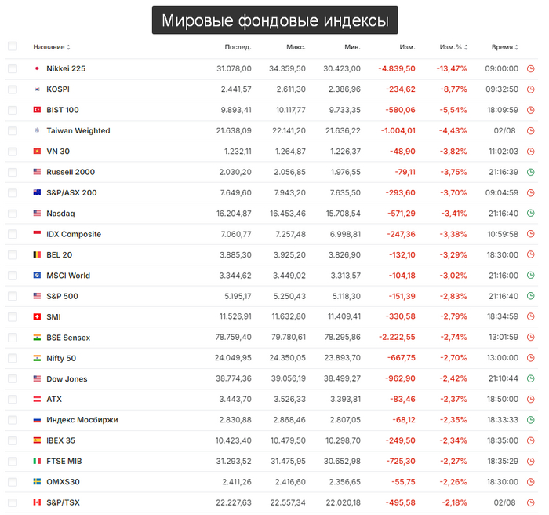Sort the table by Время column
Image resolution: width=549 pixels, height=515 pixels.
coord(504,47)
